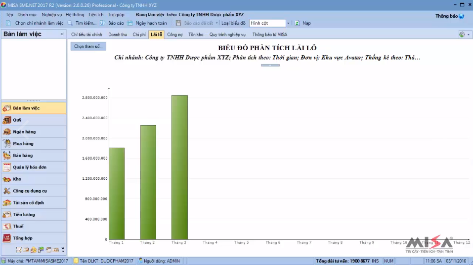This screenshot has height=265, width=473.
Task: Open the Trợ giúp menu
Action: pos(116,15)
